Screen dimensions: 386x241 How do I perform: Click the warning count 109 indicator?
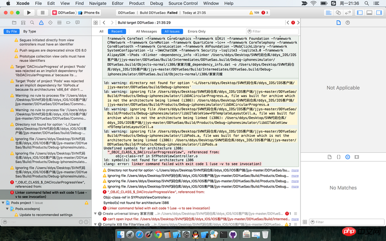(x=254, y=13)
